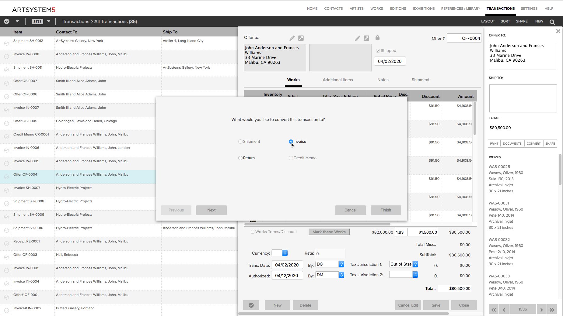Mark the Offer OF-0003 row check circle
Screen dimensions: 563x316
(6, 257)
